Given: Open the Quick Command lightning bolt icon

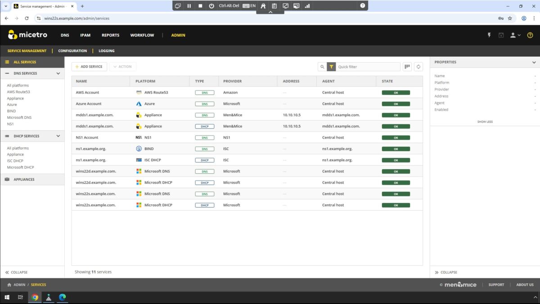Looking at the screenshot, I should (x=489, y=35).
